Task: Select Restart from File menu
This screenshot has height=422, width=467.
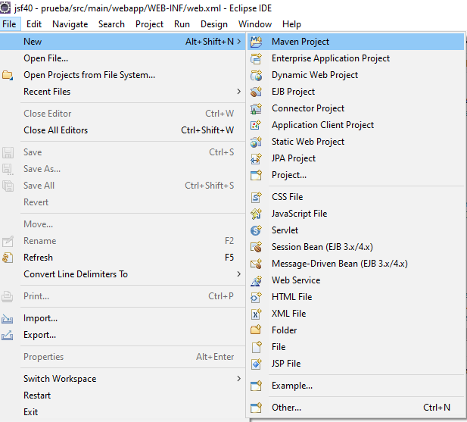Action: point(37,395)
